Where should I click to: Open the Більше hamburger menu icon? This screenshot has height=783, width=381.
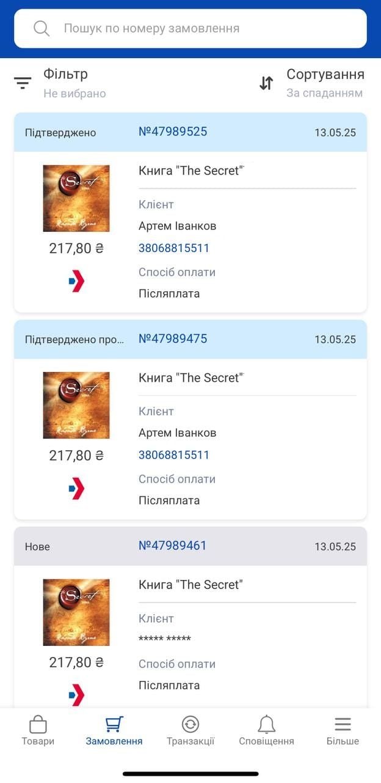click(343, 724)
